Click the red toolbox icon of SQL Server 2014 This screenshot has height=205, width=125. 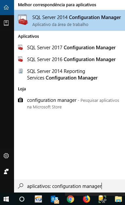(23, 20)
